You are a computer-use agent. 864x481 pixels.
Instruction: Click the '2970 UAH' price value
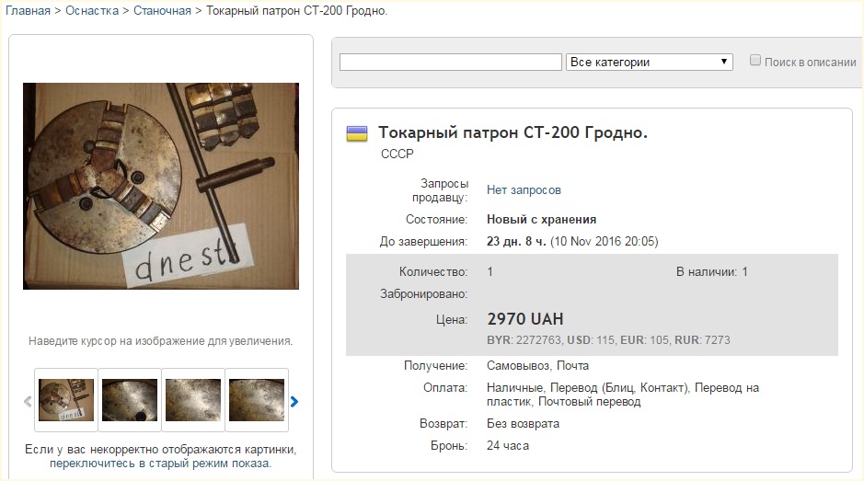click(525, 319)
